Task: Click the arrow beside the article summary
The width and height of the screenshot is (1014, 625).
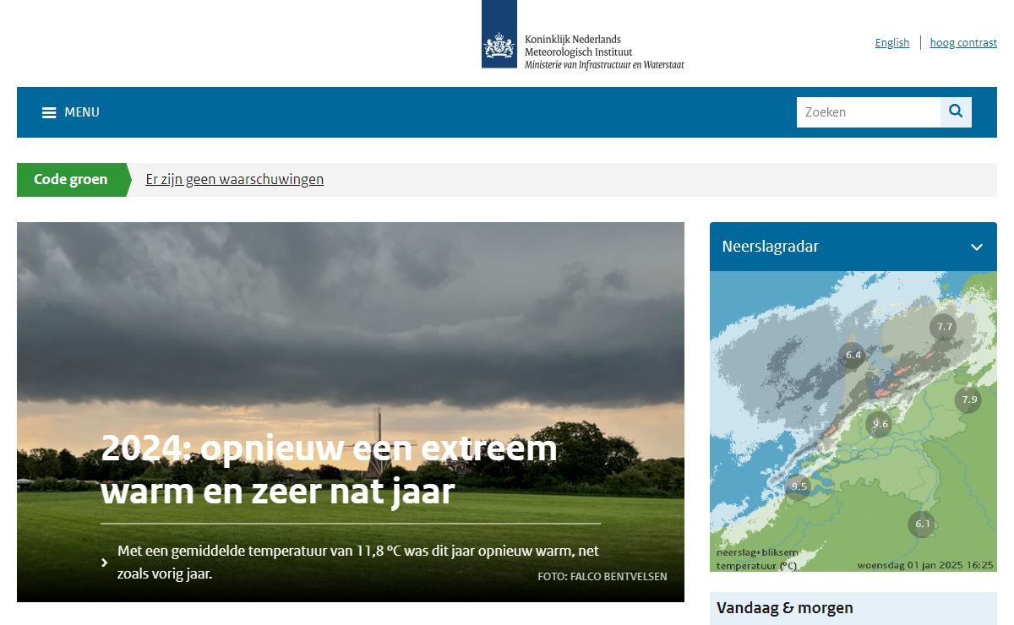Action: (x=105, y=562)
